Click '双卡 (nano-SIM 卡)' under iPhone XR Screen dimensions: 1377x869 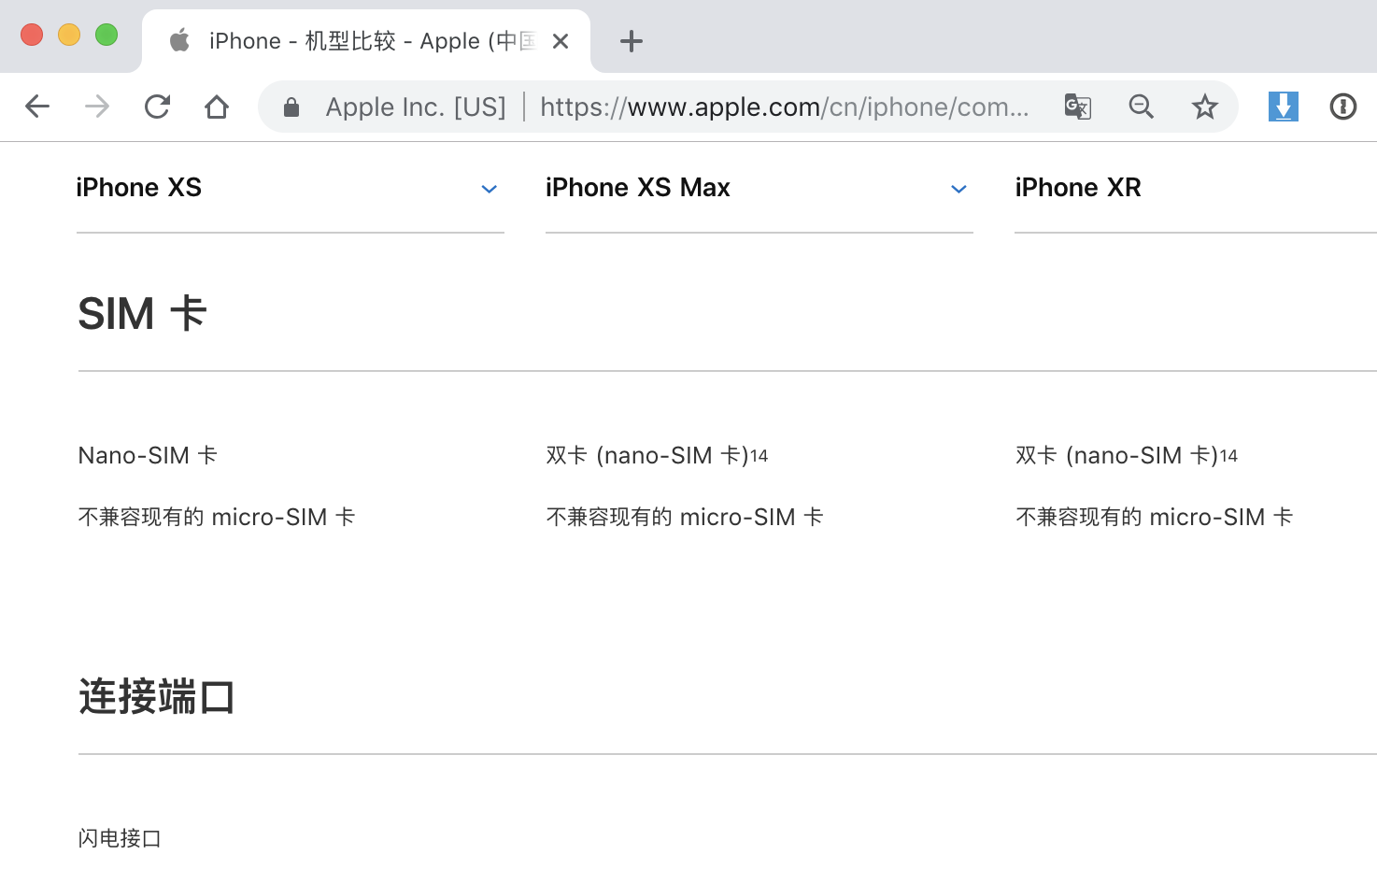(1118, 456)
